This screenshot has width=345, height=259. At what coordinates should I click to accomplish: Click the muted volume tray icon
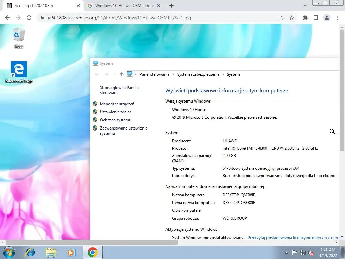pos(311,253)
